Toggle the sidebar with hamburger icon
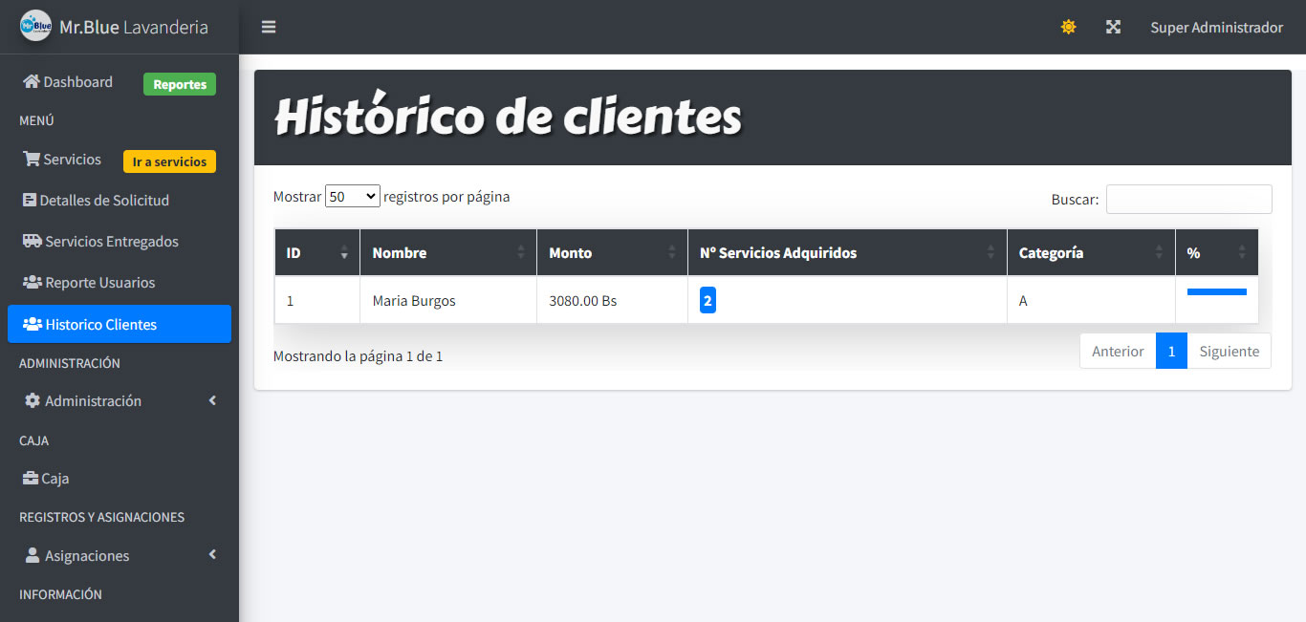 coord(269,27)
